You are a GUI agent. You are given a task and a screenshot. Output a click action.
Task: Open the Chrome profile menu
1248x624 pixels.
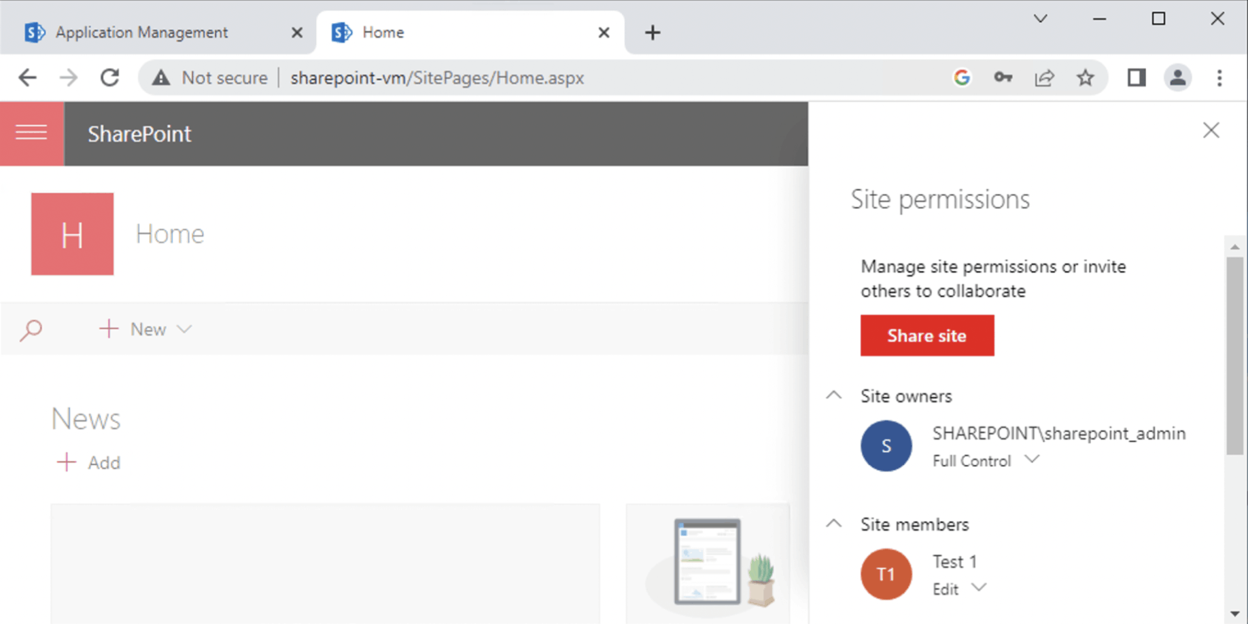point(1178,78)
